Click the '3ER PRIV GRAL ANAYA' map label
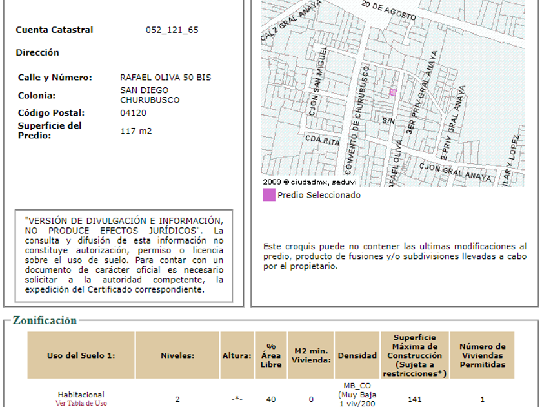This screenshot has width=542, height=407. (421, 93)
